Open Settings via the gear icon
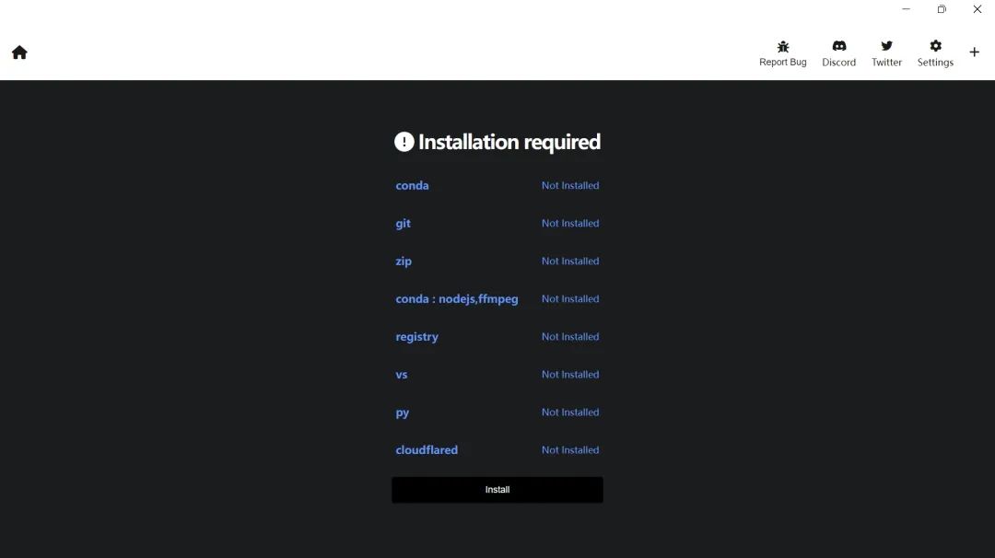This screenshot has height=558, width=995. point(935,46)
